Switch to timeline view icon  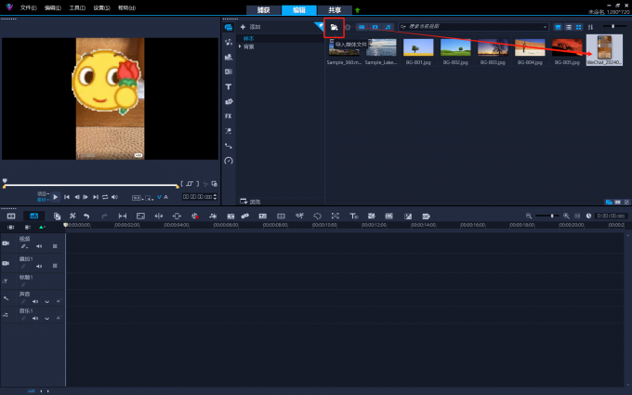34,216
